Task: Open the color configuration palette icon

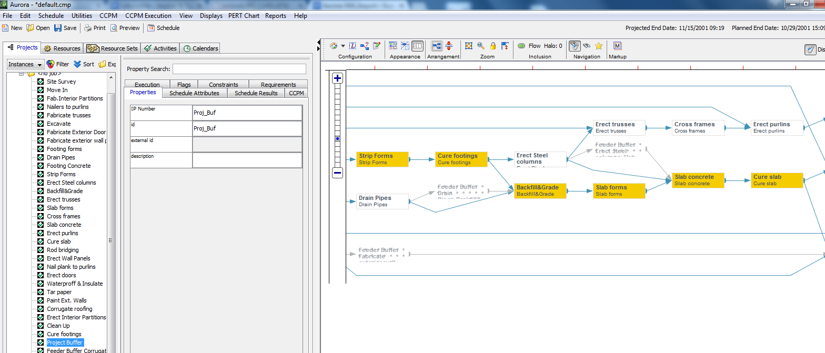Action: coord(333,46)
